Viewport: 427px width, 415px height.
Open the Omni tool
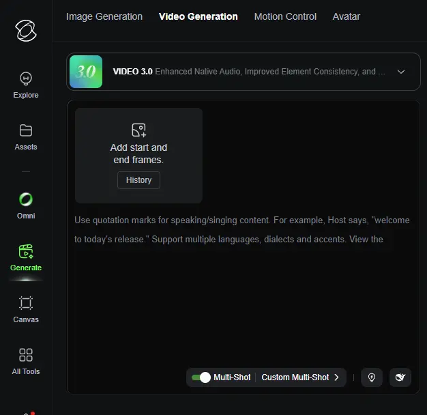[26, 205]
